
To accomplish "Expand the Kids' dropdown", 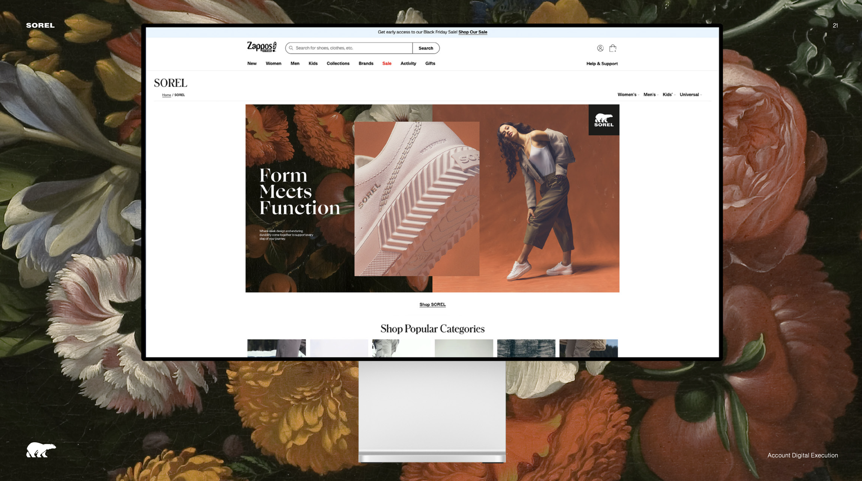I will [669, 94].
